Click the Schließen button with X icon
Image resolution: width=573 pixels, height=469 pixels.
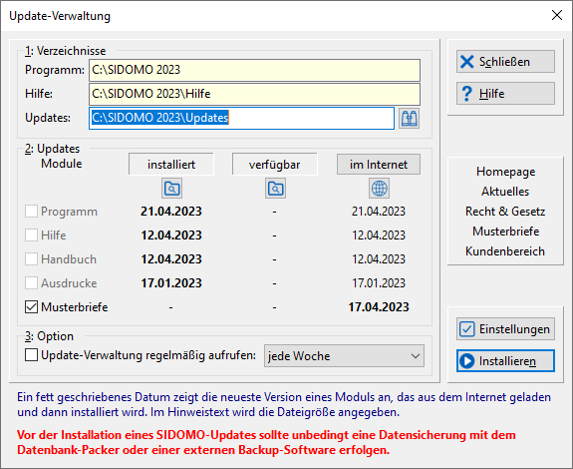[505, 62]
